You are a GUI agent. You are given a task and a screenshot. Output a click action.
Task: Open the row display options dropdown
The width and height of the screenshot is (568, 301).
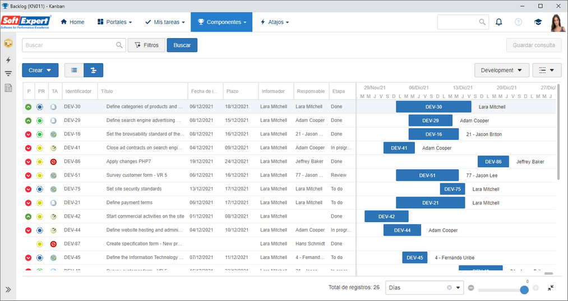coord(547,70)
